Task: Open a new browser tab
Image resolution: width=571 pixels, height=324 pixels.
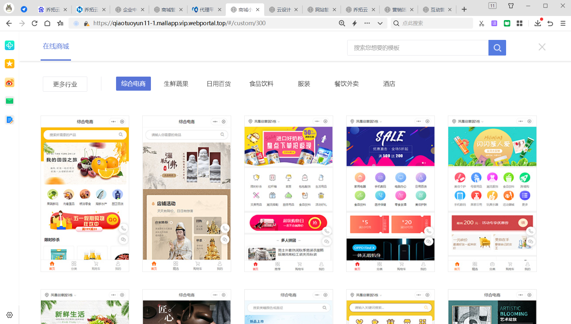Action: pos(464,10)
